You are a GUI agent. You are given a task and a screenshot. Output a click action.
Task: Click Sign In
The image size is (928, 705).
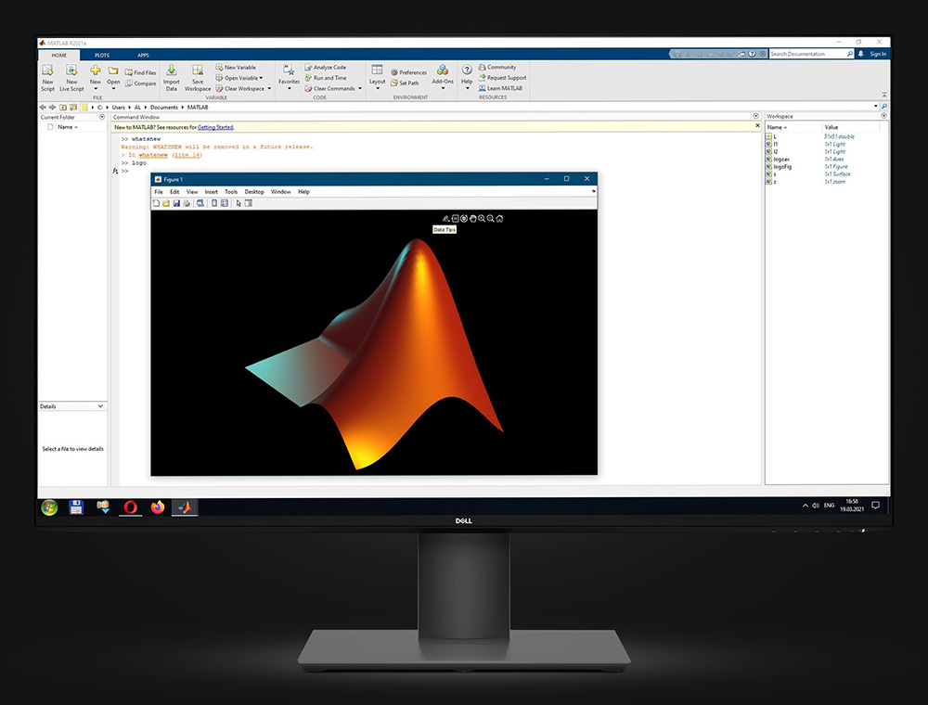[x=878, y=54]
